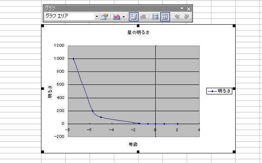Select the vertical axis title 明るさ
This screenshot has height=163, width=262.
pos(50,92)
